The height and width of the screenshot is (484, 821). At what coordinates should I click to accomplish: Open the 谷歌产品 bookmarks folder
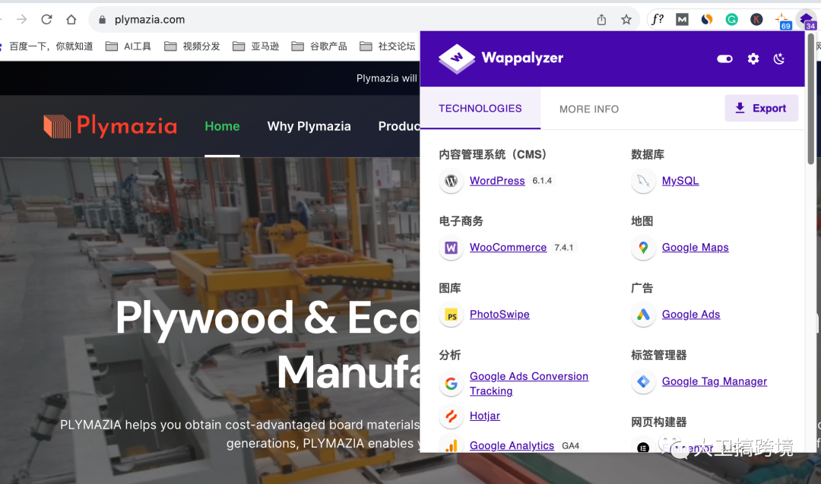tap(319, 46)
